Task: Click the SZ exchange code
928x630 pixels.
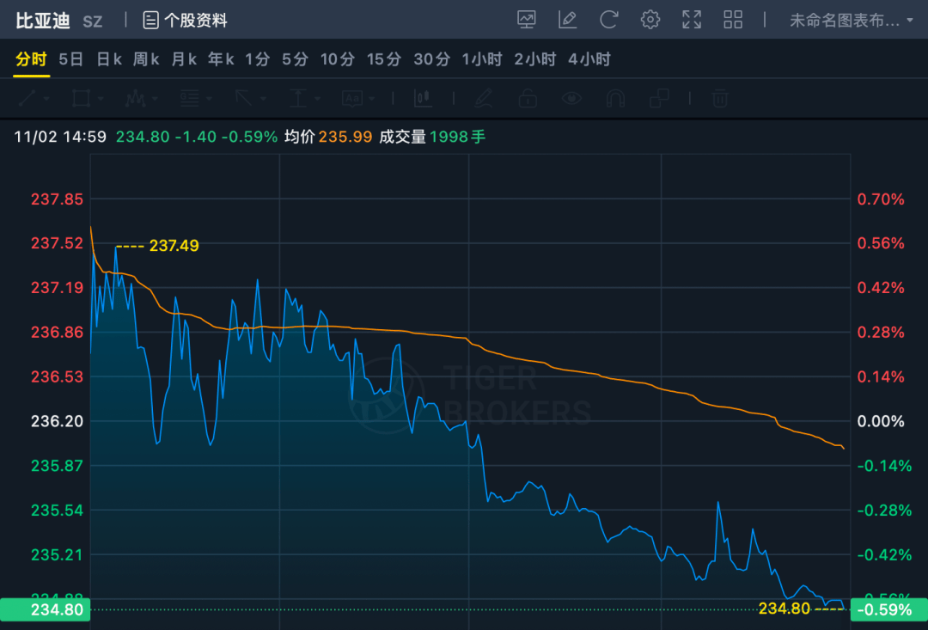Action: click(x=92, y=21)
